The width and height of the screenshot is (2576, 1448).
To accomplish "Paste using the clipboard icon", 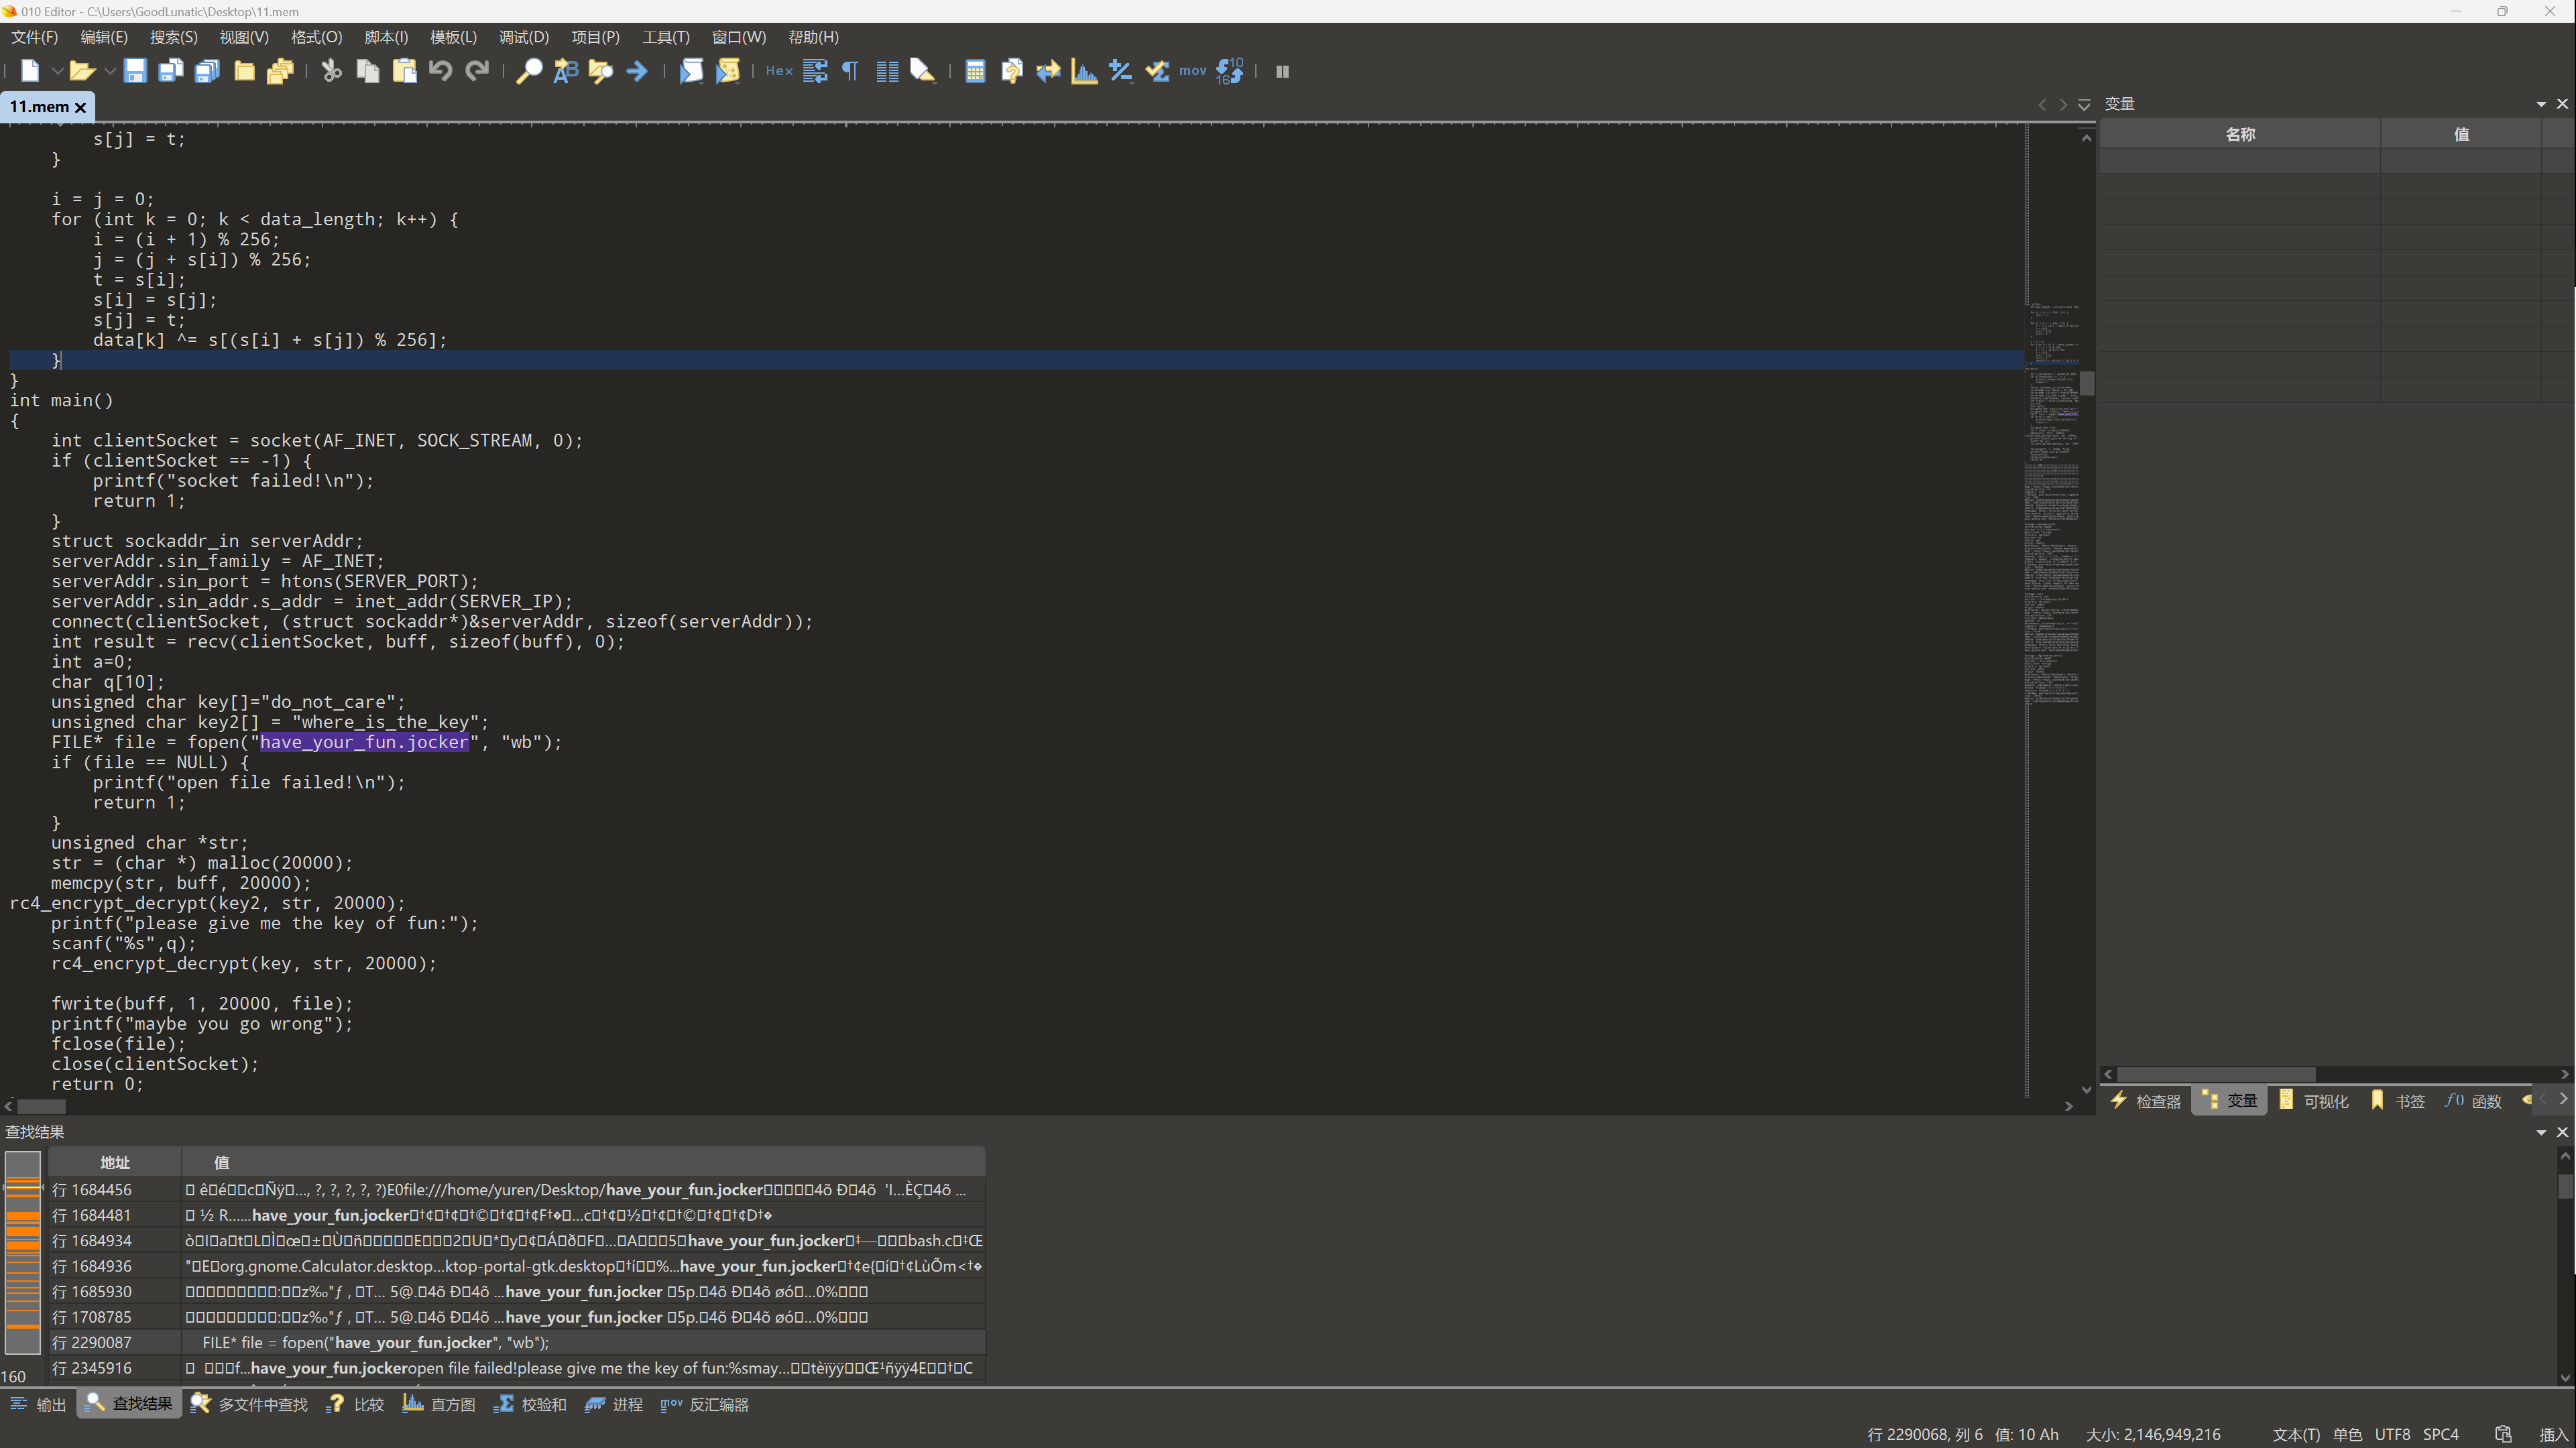I will (x=404, y=71).
